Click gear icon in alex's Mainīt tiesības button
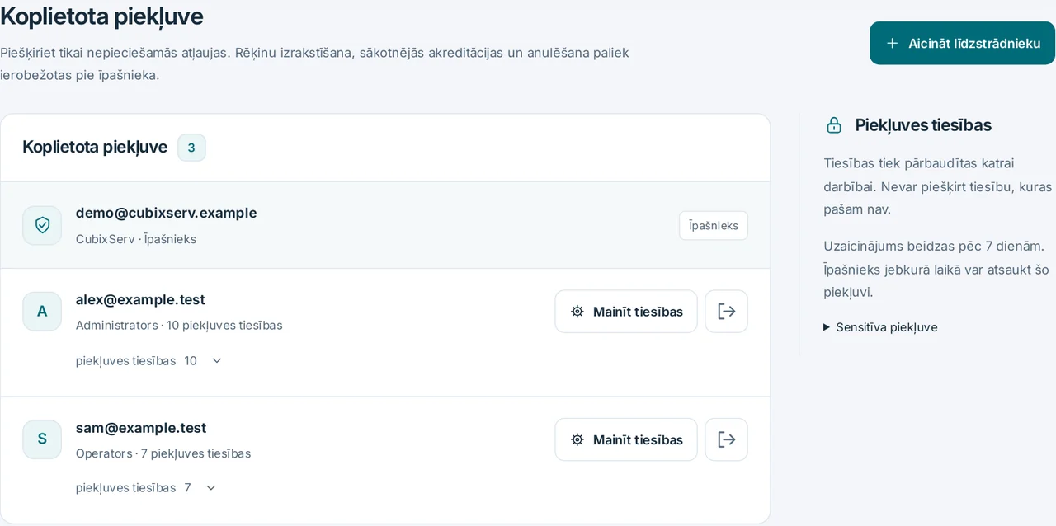1056x526 pixels. [x=577, y=312]
